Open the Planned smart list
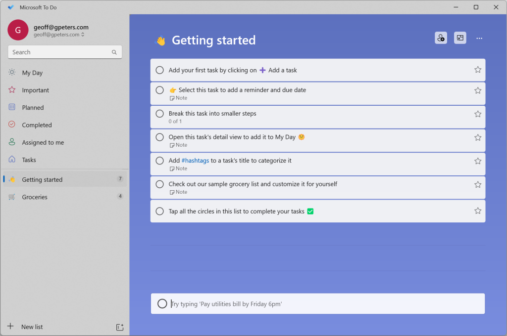The height and width of the screenshot is (336, 507). pos(33,108)
